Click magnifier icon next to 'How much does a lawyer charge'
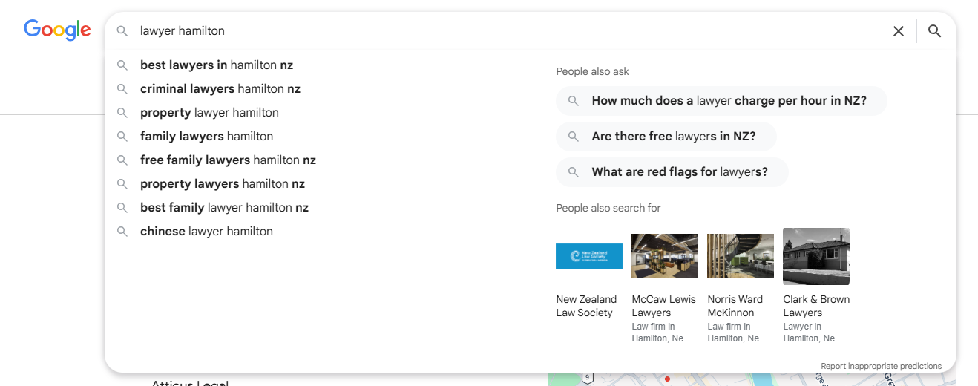This screenshot has width=978, height=386. 574,101
